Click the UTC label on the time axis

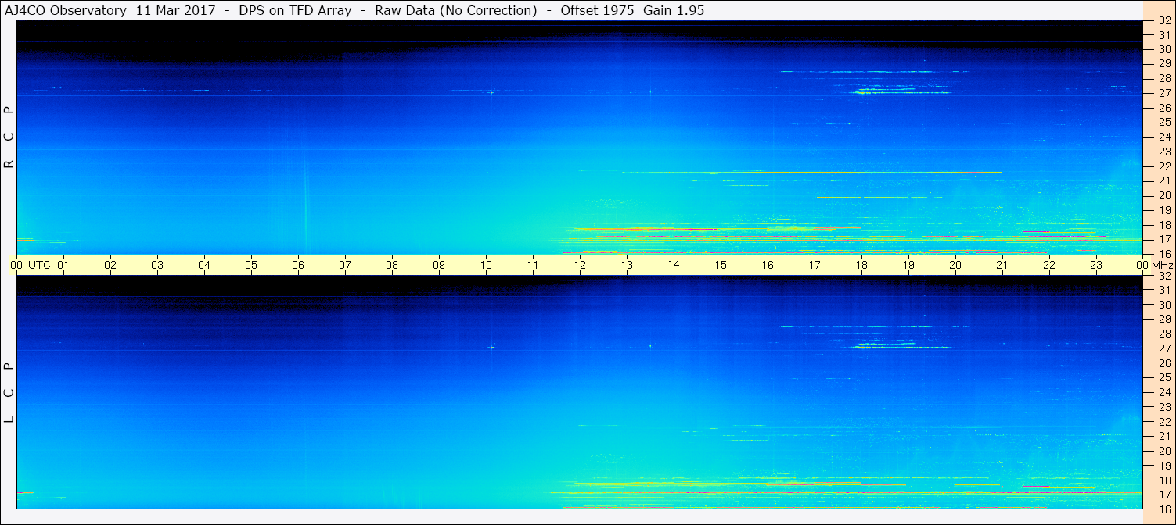39,265
